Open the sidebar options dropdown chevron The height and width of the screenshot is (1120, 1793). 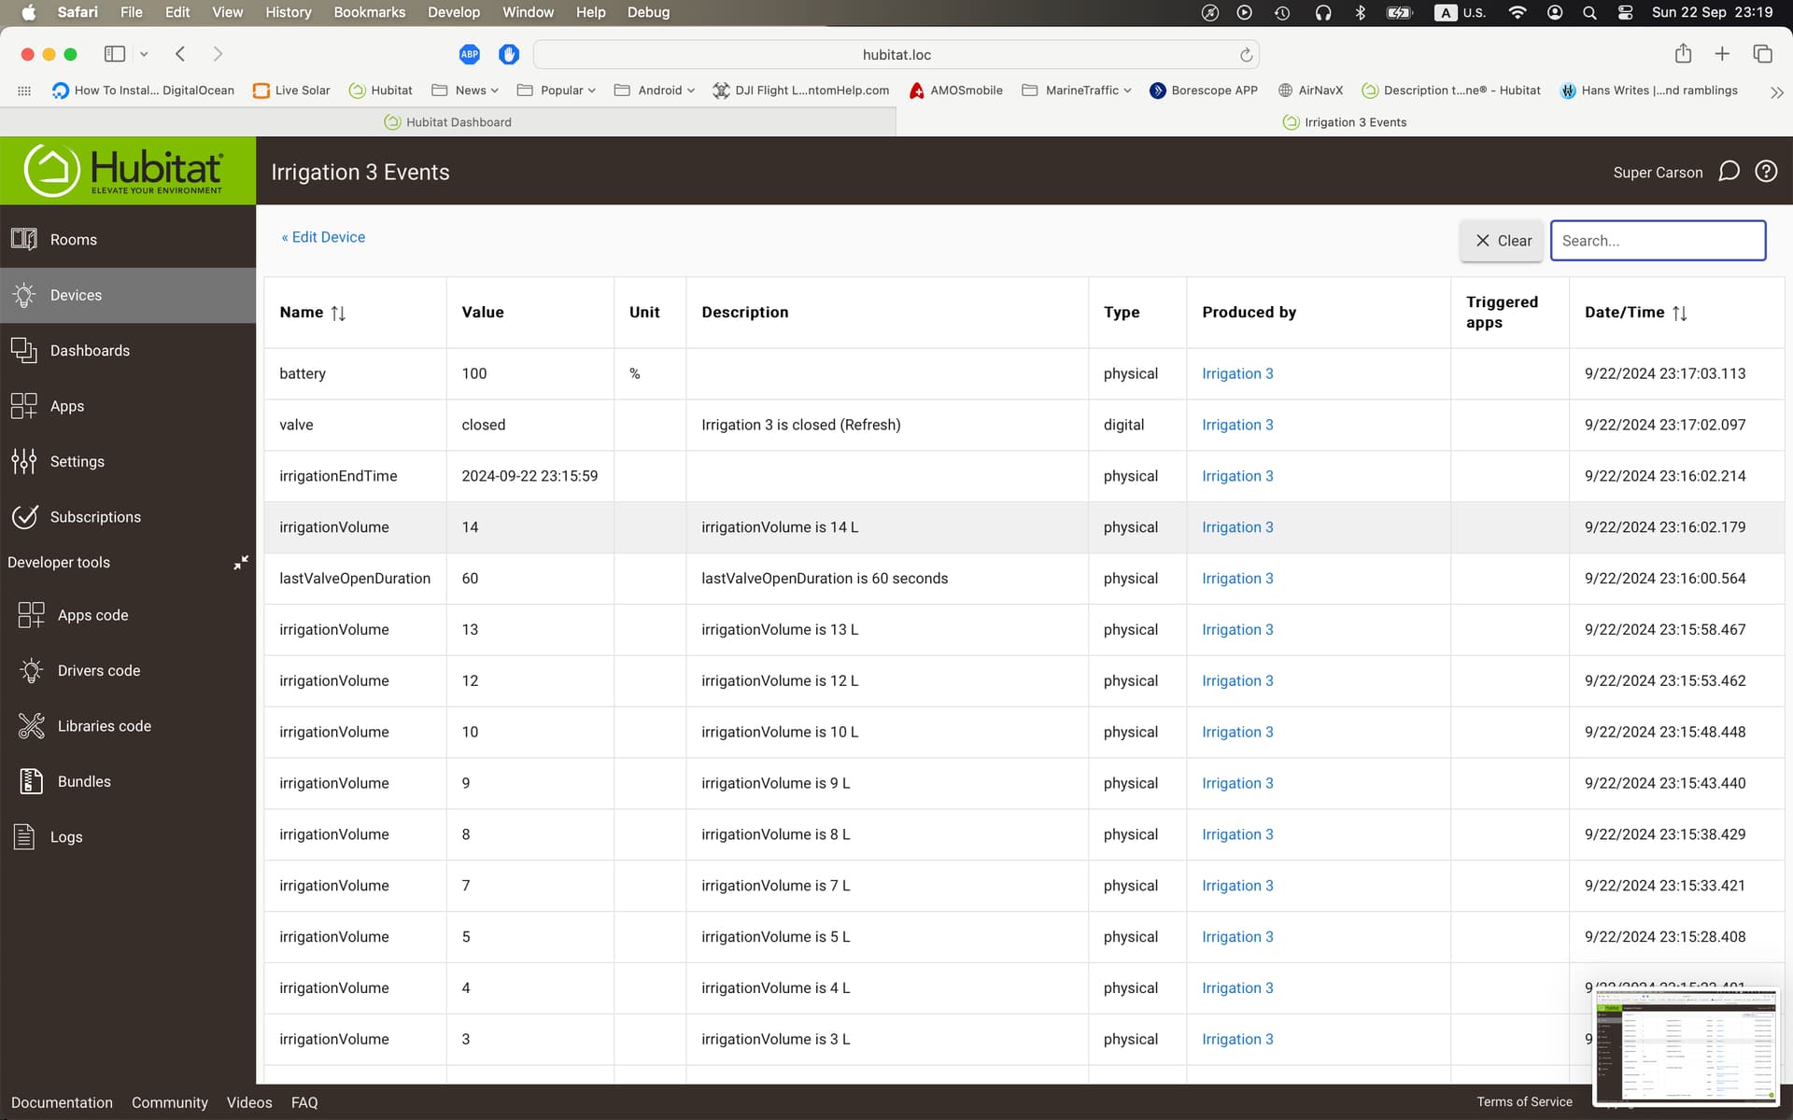tap(144, 54)
